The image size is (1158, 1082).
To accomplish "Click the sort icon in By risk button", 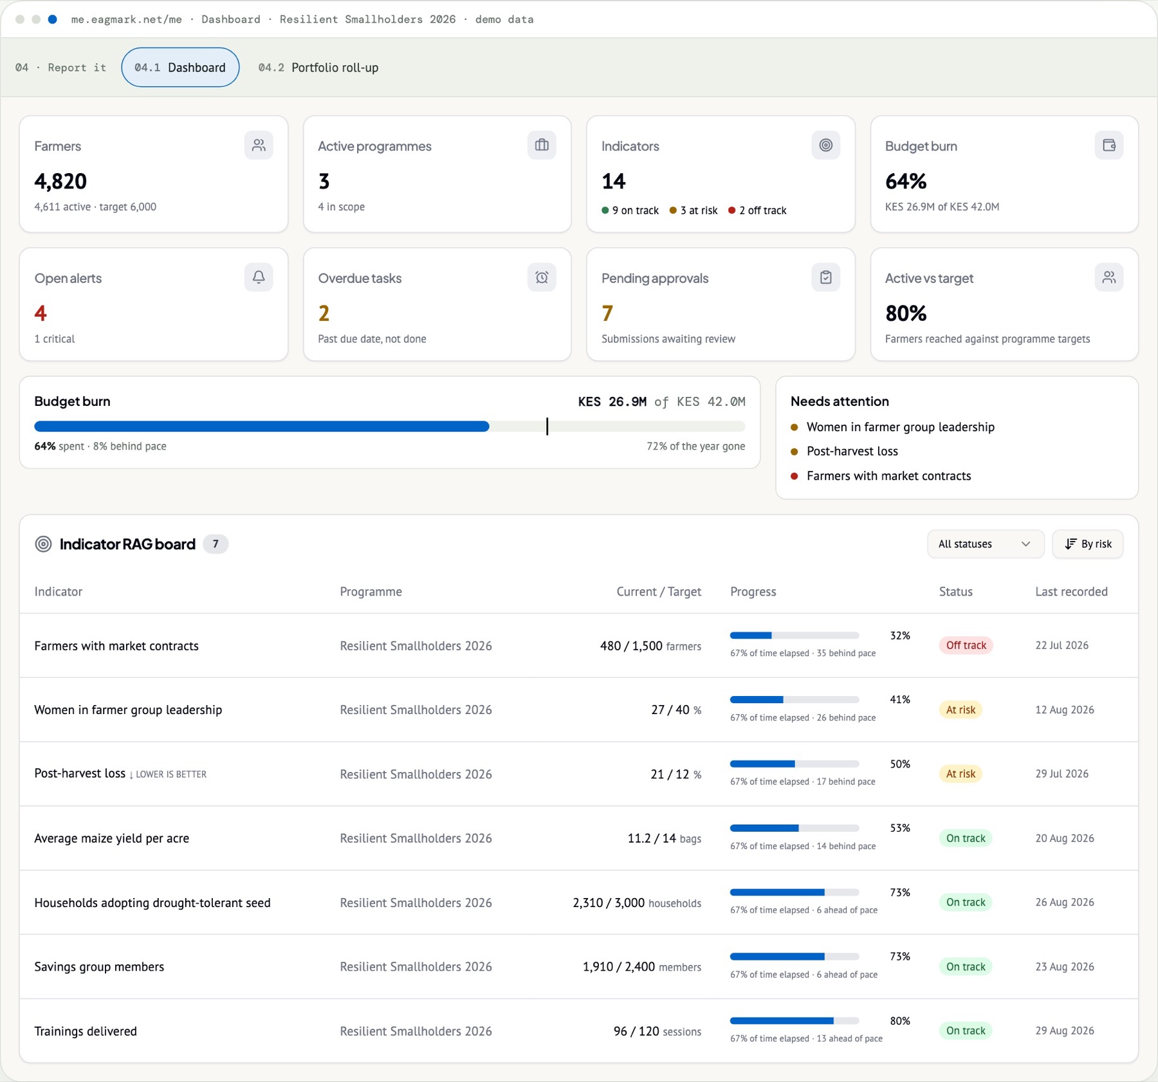I will pyautogui.click(x=1071, y=544).
